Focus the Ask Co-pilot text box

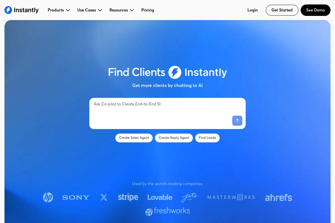pos(167,113)
